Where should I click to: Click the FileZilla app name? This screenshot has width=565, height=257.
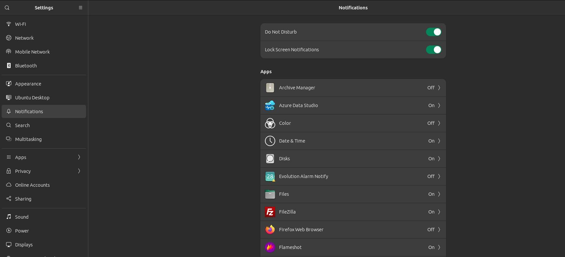coord(287,212)
